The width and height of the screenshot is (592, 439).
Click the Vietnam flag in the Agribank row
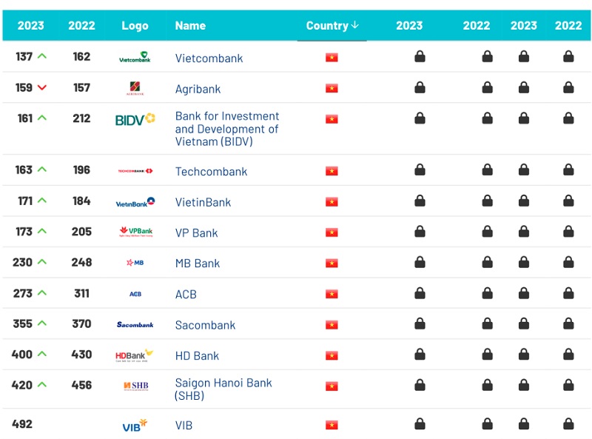coord(332,88)
